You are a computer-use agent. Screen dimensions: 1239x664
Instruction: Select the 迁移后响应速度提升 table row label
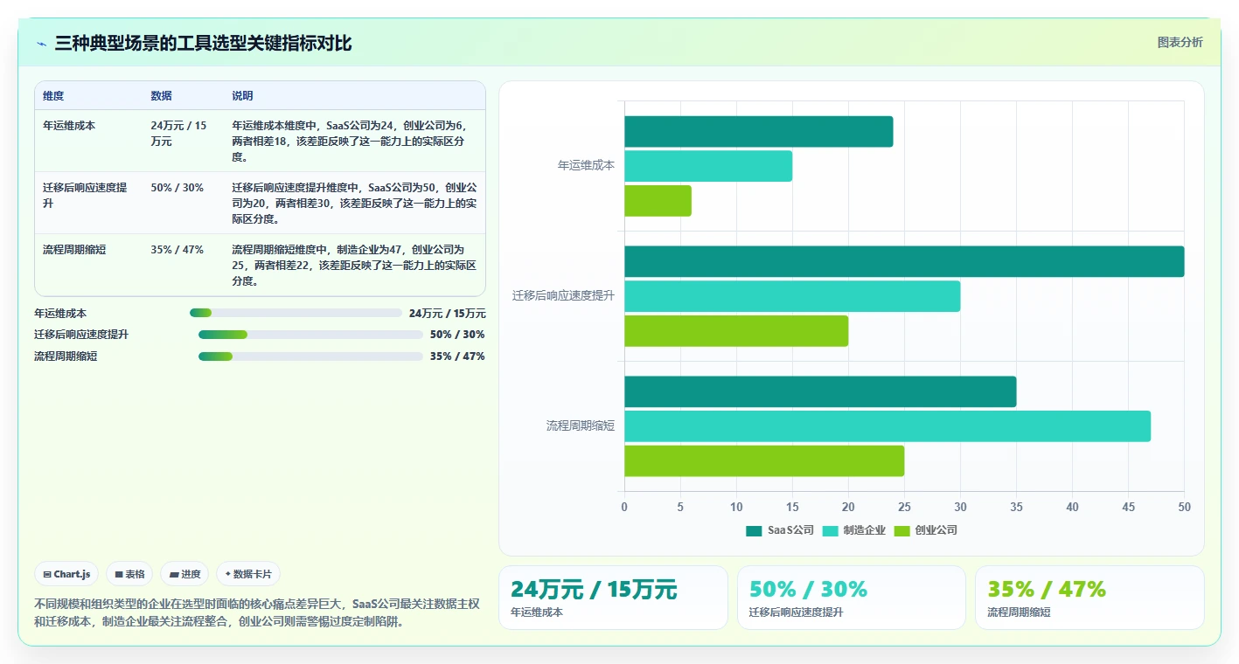pyautogui.click(x=86, y=196)
